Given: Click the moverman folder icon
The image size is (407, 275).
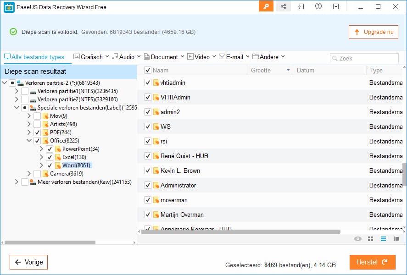Looking at the screenshot, I should click(156, 200).
